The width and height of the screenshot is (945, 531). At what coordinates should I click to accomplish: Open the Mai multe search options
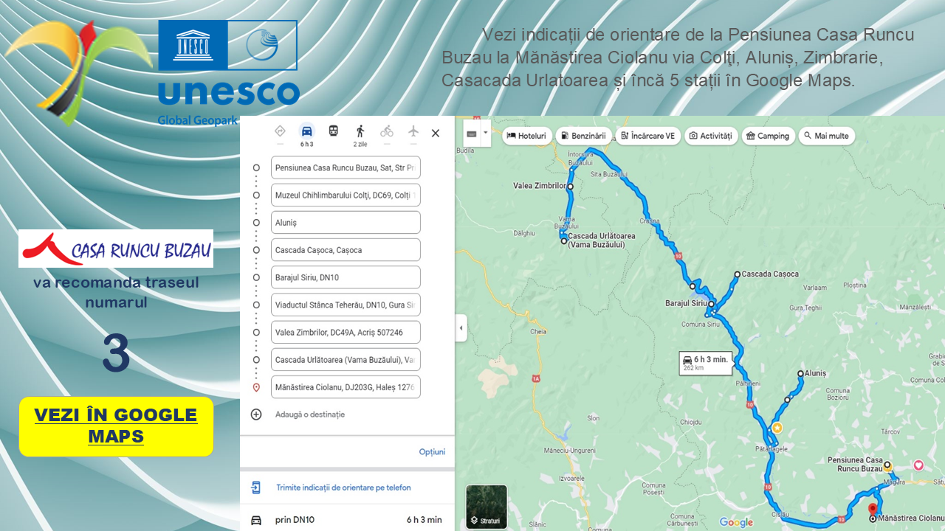point(827,136)
